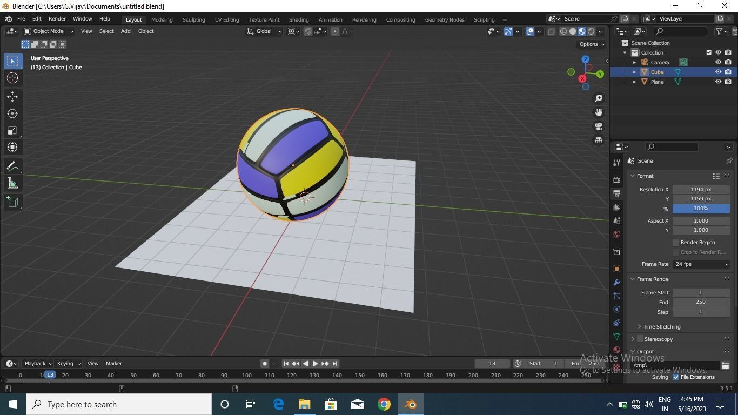The image size is (738, 415).
Task: Uncheck the File Extensions checkbox
Action: [676, 377]
